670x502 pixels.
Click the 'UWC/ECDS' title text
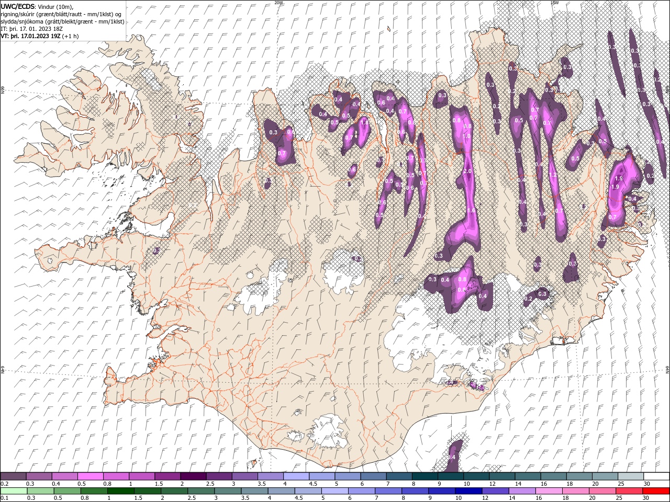point(18,6)
